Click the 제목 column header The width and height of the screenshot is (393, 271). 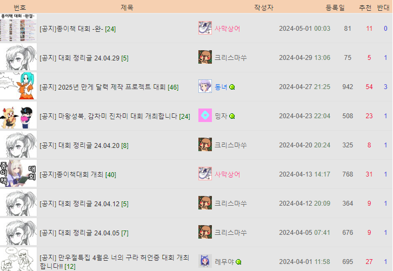click(127, 8)
